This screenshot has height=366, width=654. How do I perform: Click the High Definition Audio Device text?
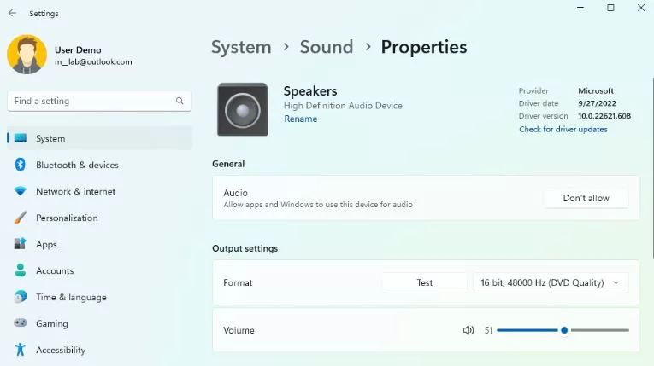343,106
